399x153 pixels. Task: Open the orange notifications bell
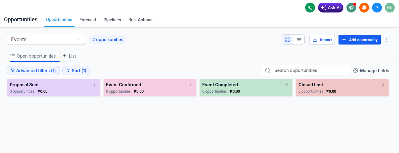click(364, 8)
